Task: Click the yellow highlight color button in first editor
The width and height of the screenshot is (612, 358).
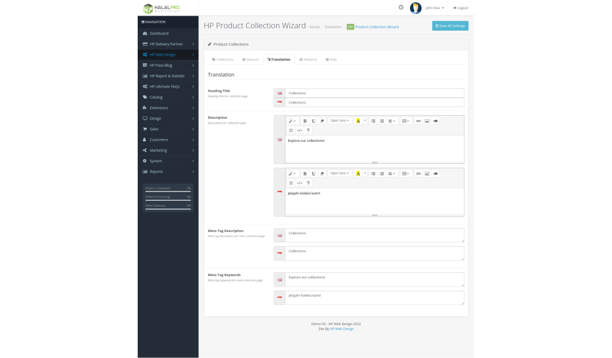Action: (358, 121)
